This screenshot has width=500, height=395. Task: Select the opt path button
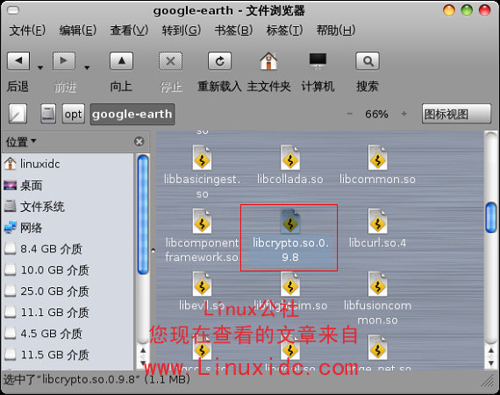[74, 114]
